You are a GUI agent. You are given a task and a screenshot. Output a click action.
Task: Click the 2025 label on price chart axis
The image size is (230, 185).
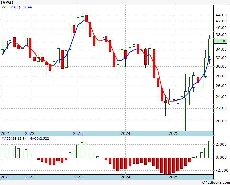coord(174,133)
